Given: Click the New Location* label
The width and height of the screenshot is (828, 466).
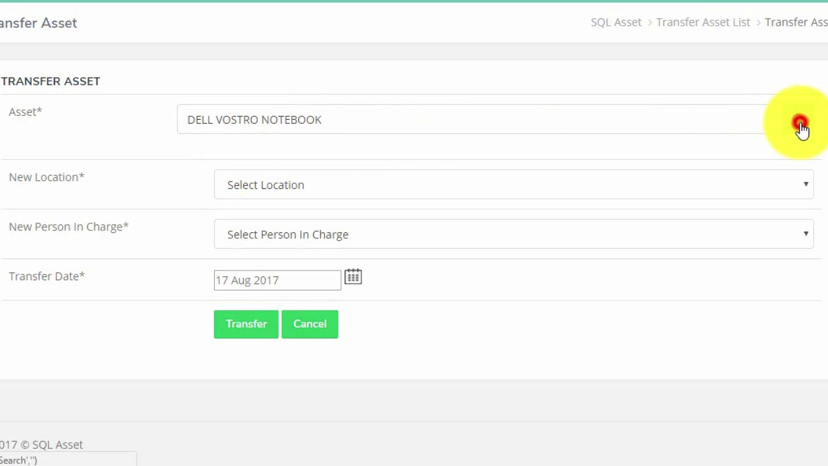Looking at the screenshot, I should click(47, 177).
